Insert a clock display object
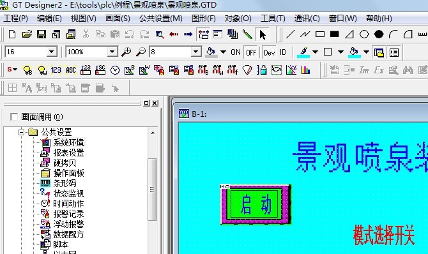The width and height of the screenshot is (428, 254). [x=115, y=70]
